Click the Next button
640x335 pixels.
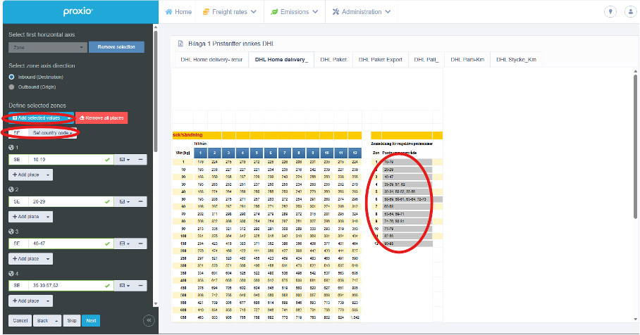tap(92, 321)
